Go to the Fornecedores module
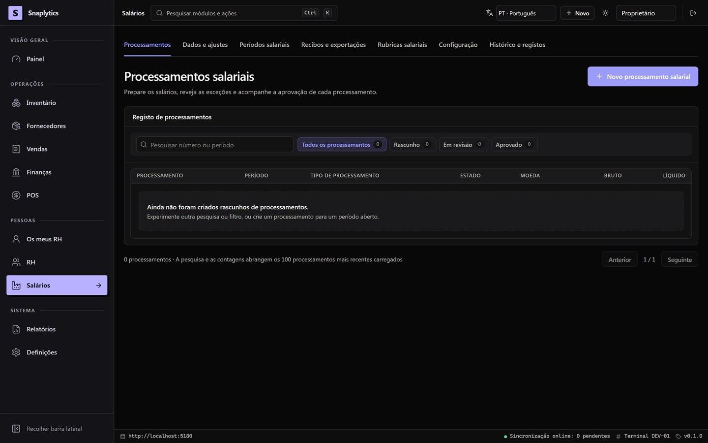The image size is (708, 443). [57, 126]
